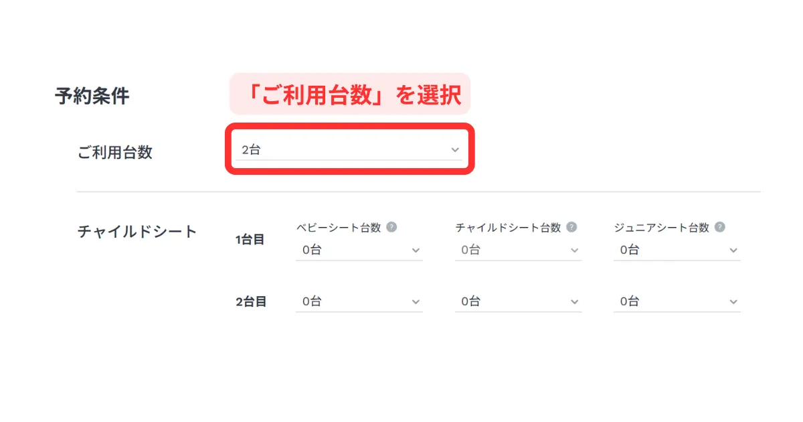Screen dimensions: 803x422
Task: Click the 1台目 row label
Action: pos(250,240)
